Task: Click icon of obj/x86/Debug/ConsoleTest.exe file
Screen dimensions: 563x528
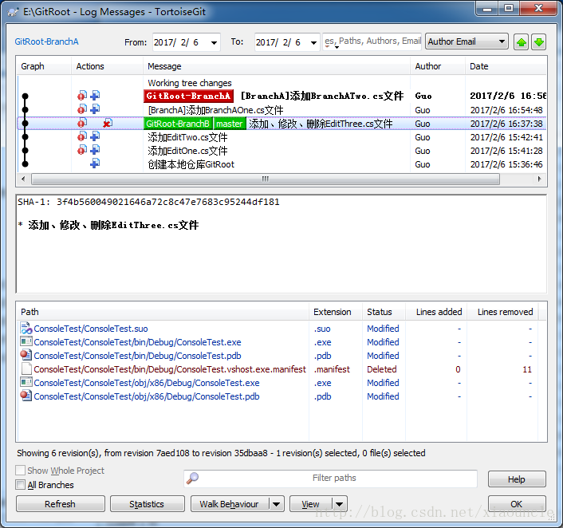Action: click(26, 382)
